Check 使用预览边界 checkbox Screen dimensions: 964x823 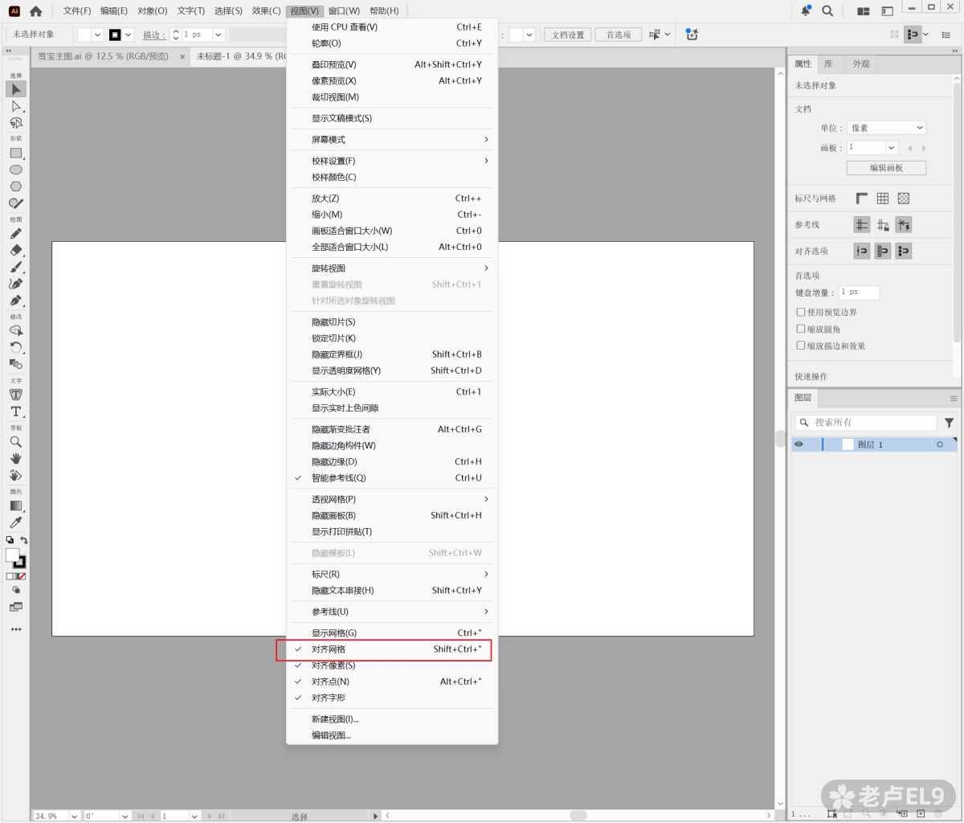801,312
